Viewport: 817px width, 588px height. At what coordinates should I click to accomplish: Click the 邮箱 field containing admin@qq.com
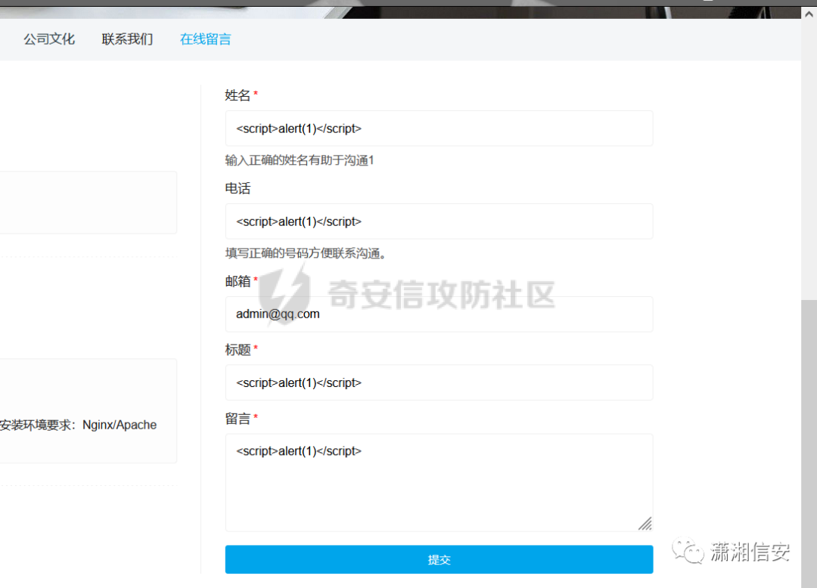(439, 314)
